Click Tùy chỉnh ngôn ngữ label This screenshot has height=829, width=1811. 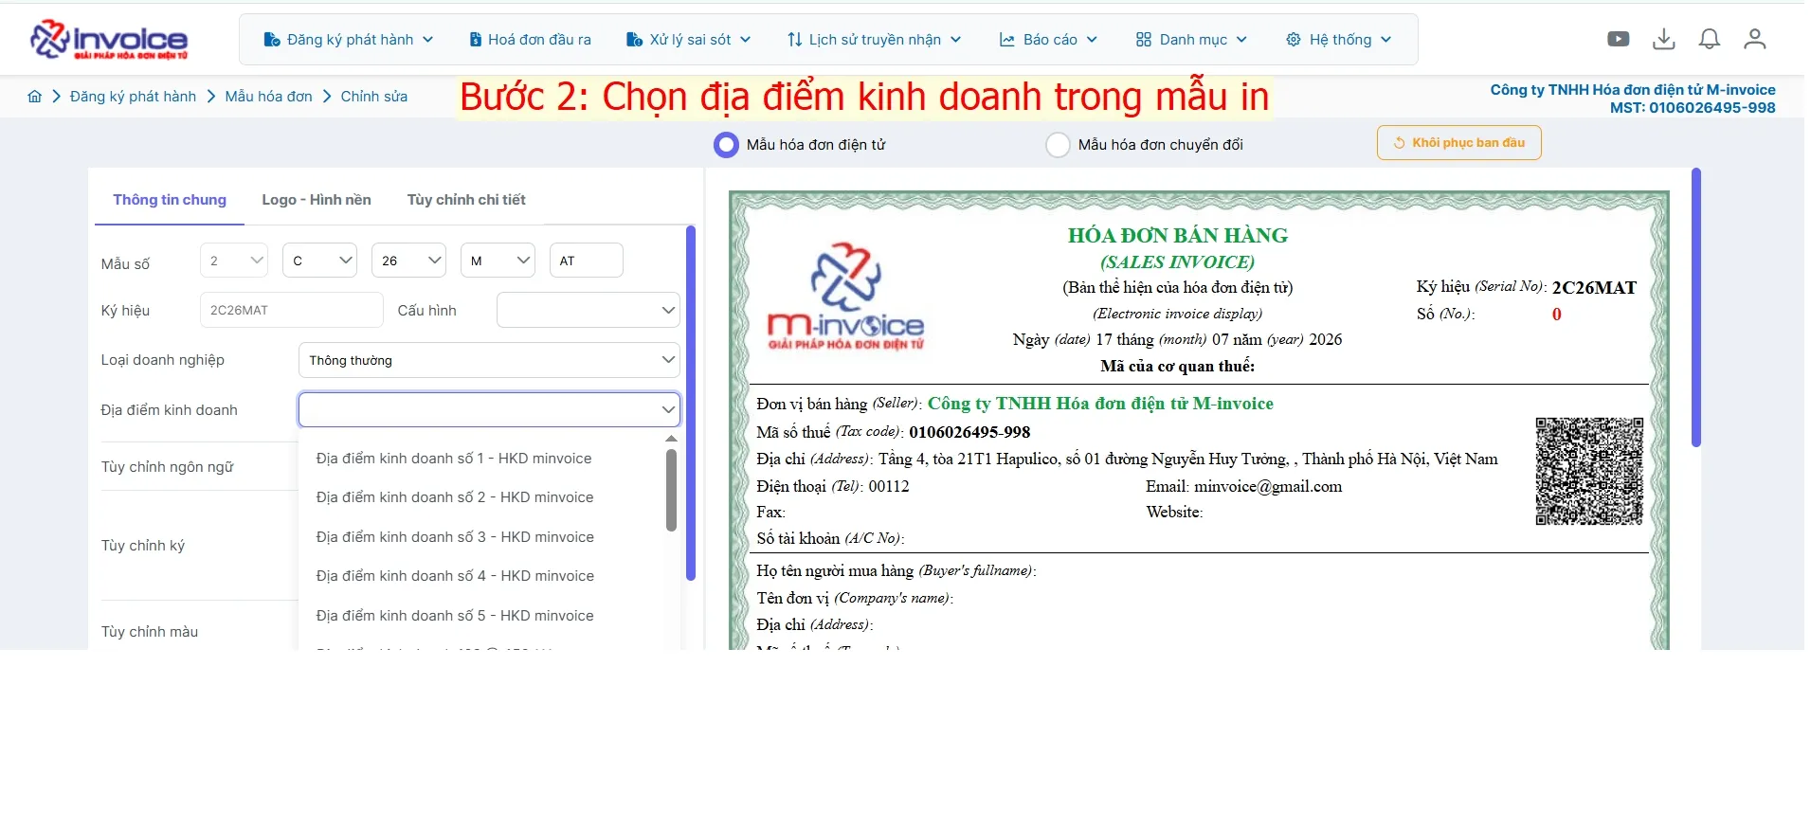click(167, 467)
